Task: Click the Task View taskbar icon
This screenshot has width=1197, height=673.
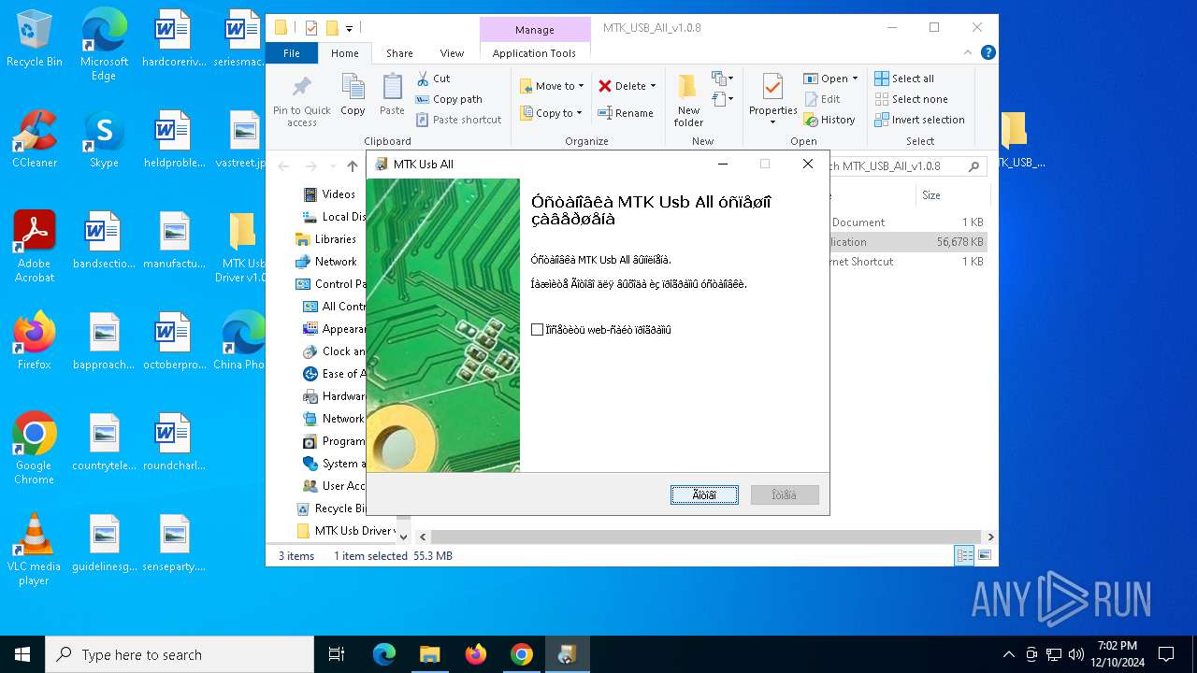Action: pyautogui.click(x=337, y=654)
